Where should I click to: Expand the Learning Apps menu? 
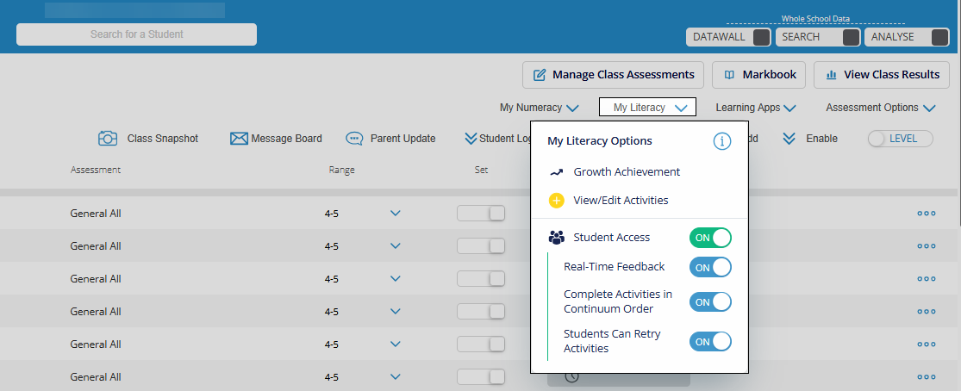(x=755, y=108)
